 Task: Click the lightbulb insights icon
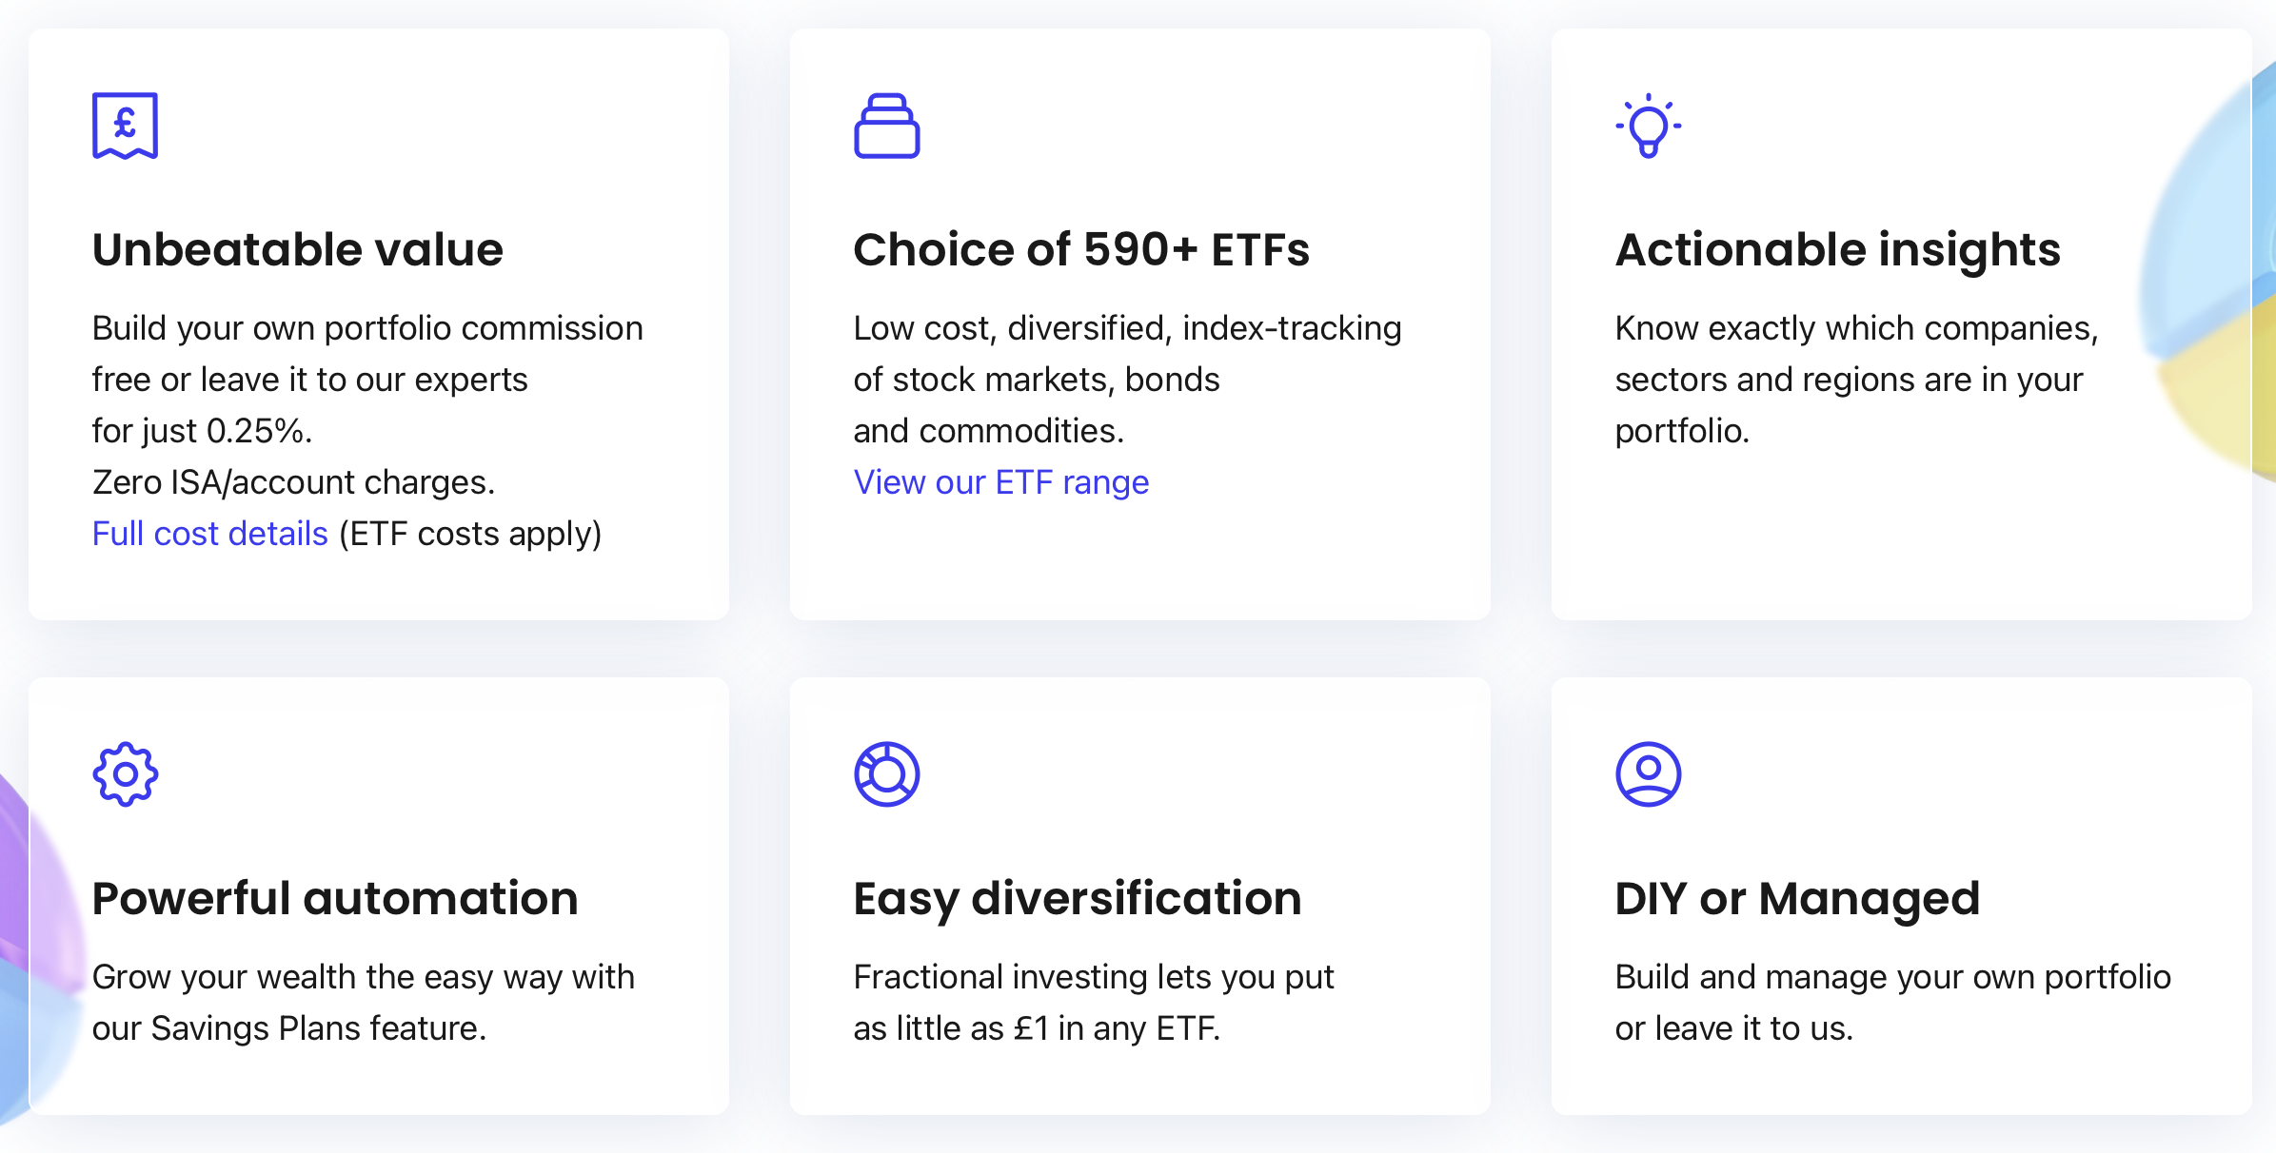(1648, 126)
